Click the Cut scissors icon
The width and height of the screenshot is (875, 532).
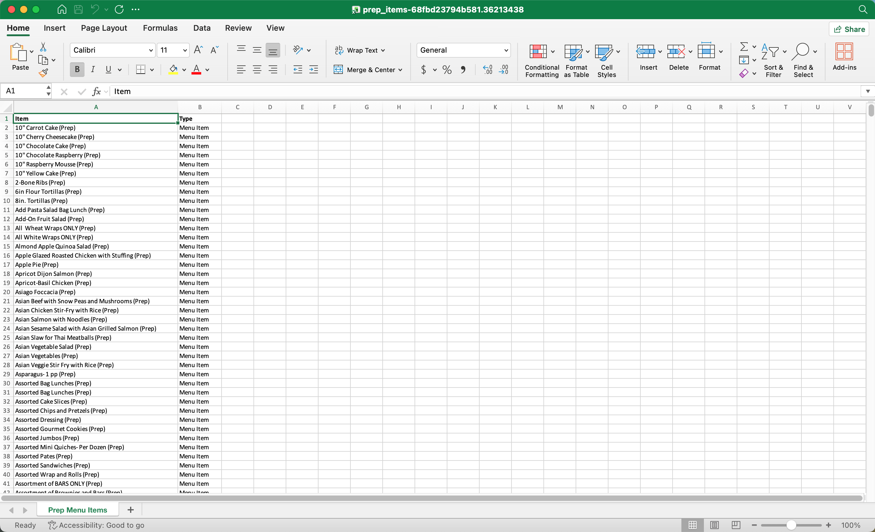(43, 47)
